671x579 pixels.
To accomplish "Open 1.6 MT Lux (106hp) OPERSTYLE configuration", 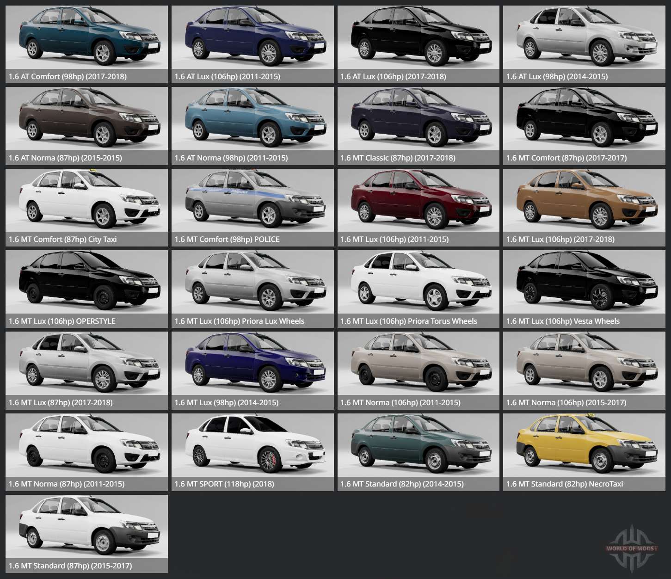I will tap(86, 289).
